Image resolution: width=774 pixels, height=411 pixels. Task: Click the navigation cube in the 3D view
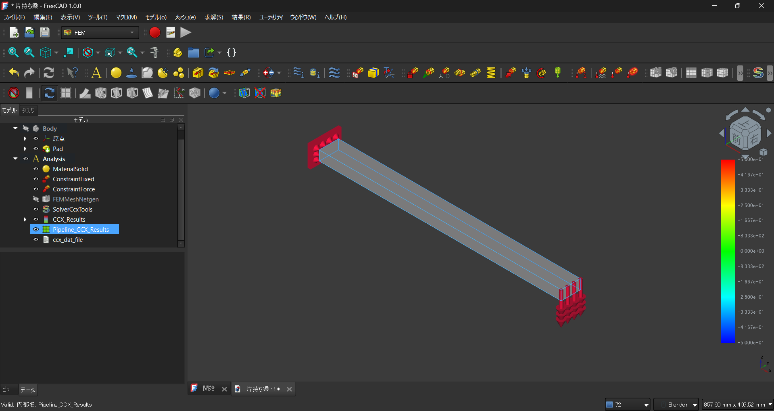pos(745,133)
